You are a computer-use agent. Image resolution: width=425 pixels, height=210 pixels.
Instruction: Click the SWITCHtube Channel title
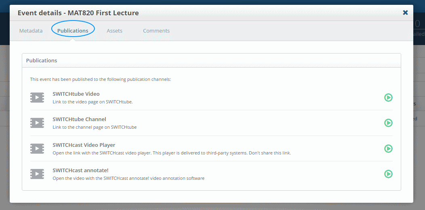click(x=80, y=119)
